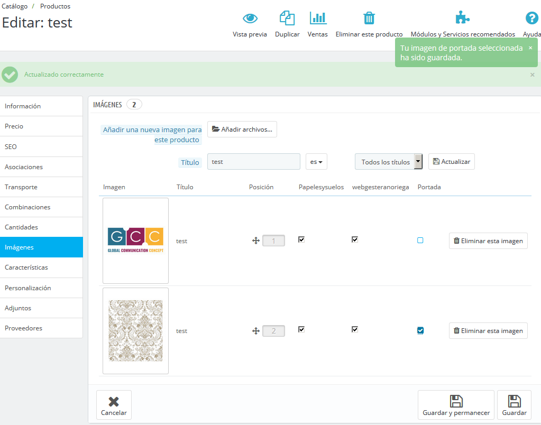Open the SEO tab
This screenshot has height=425, width=541.
tap(41, 146)
